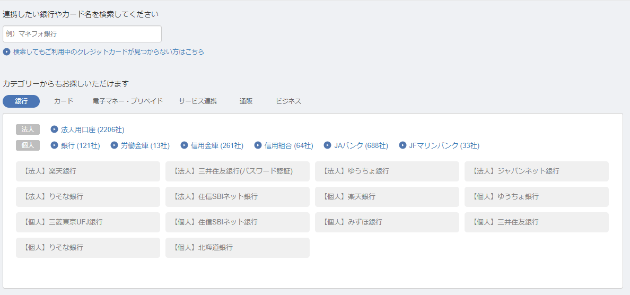Open the 電子マネー・プリペイド tab
Screen dimensions: 630x295
click(x=128, y=101)
